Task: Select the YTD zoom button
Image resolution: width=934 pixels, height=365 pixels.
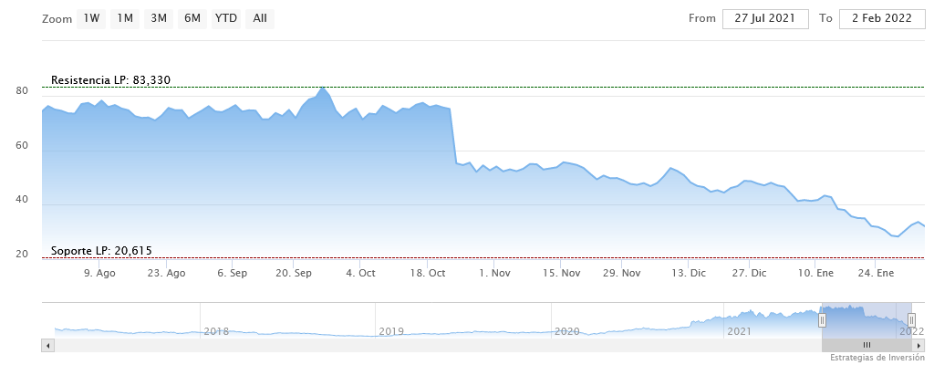Action: click(225, 19)
